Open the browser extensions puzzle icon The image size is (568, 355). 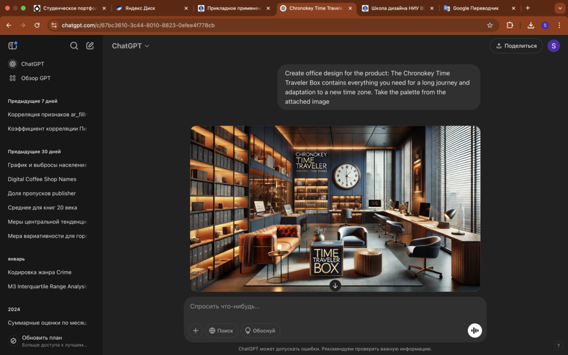[510, 25]
